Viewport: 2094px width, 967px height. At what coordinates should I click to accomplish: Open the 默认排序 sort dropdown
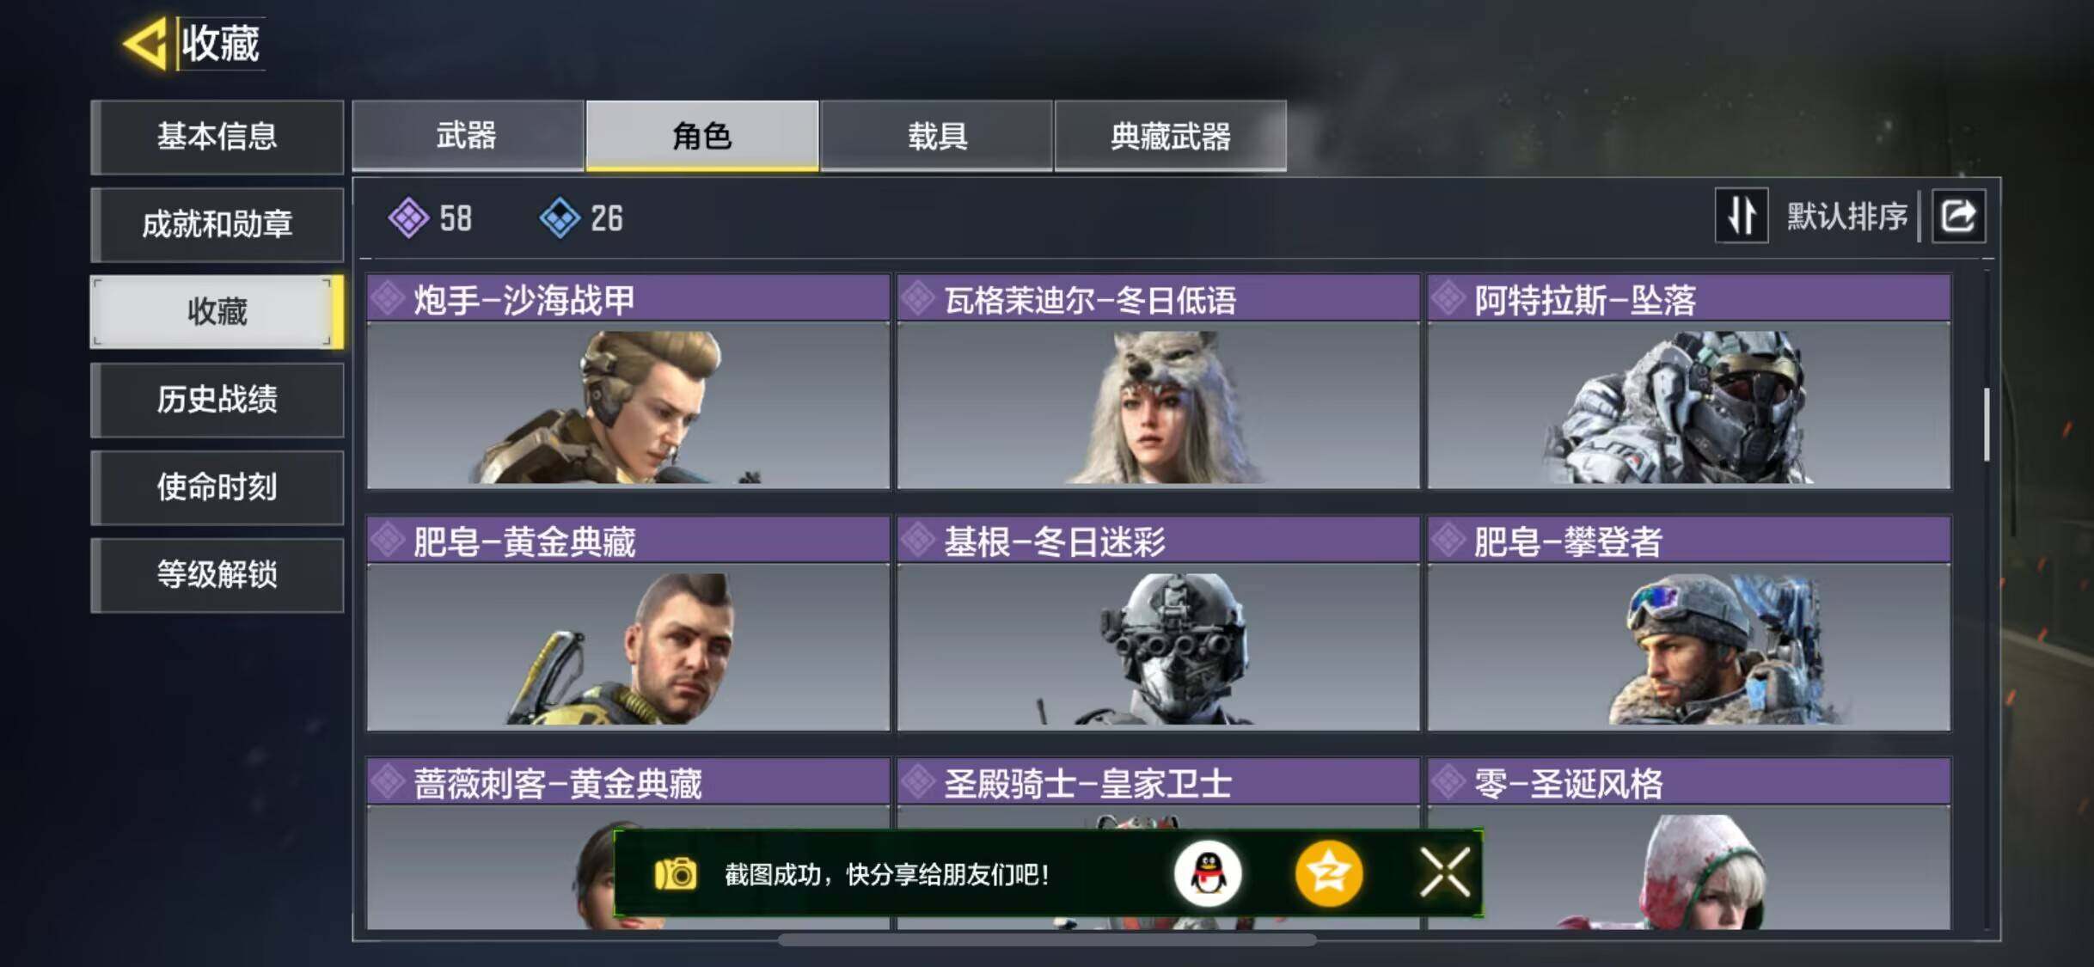pyautogui.click(x=1847, y=216)
